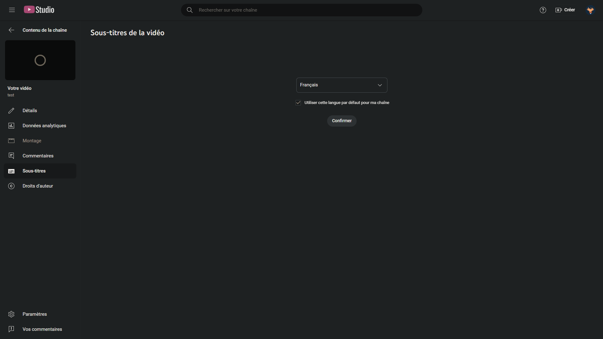This screenshot has height=339, width=603.
Task: Click the help question mark icon
Action: 543,10
